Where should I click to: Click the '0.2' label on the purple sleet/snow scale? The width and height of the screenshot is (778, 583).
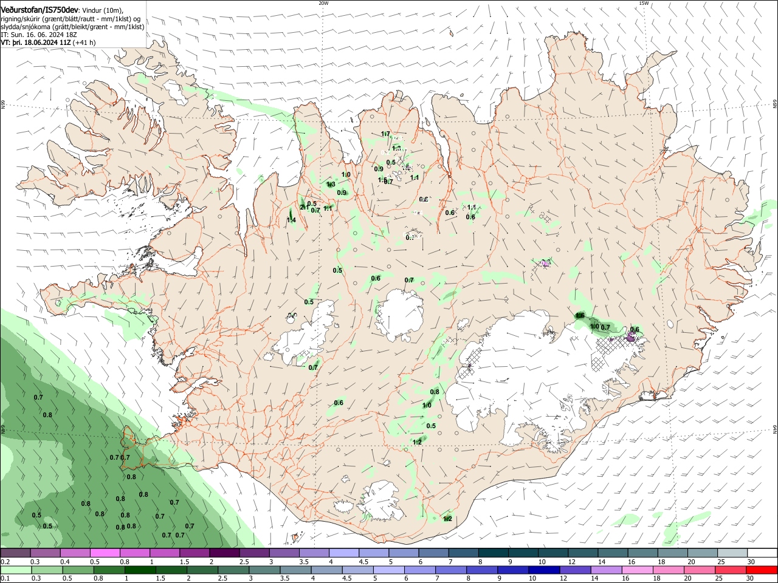click(x=5, y=562)
